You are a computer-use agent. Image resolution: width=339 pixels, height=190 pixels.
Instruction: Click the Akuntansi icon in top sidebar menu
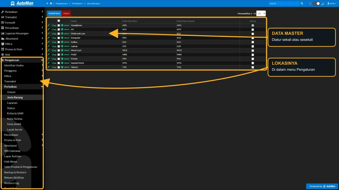3,39
